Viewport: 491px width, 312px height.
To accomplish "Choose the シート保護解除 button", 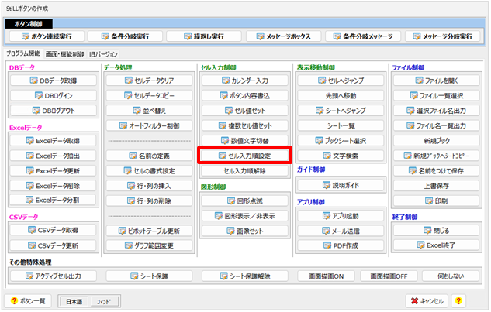I will tap(244, 276).
